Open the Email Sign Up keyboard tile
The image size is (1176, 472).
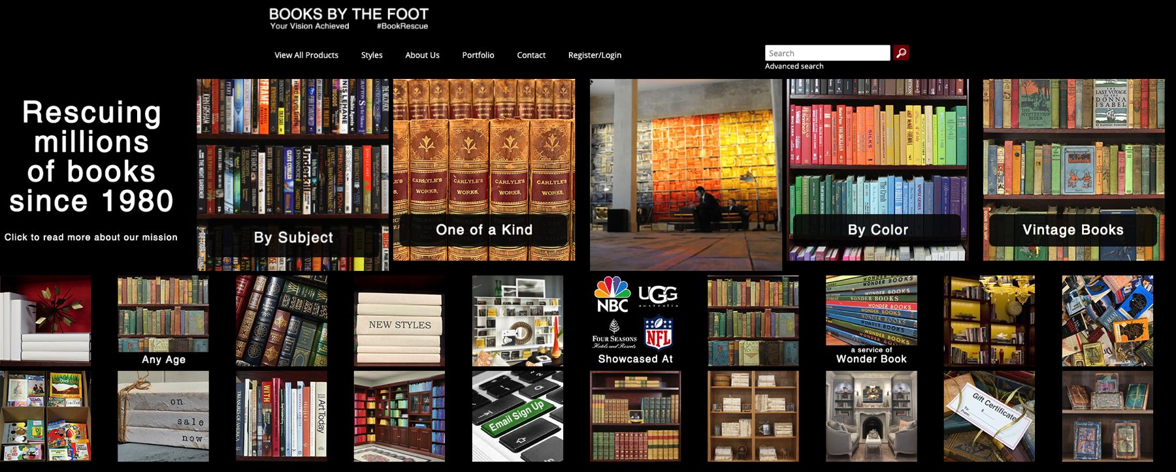pyautogui.click(x=517, y=417)
